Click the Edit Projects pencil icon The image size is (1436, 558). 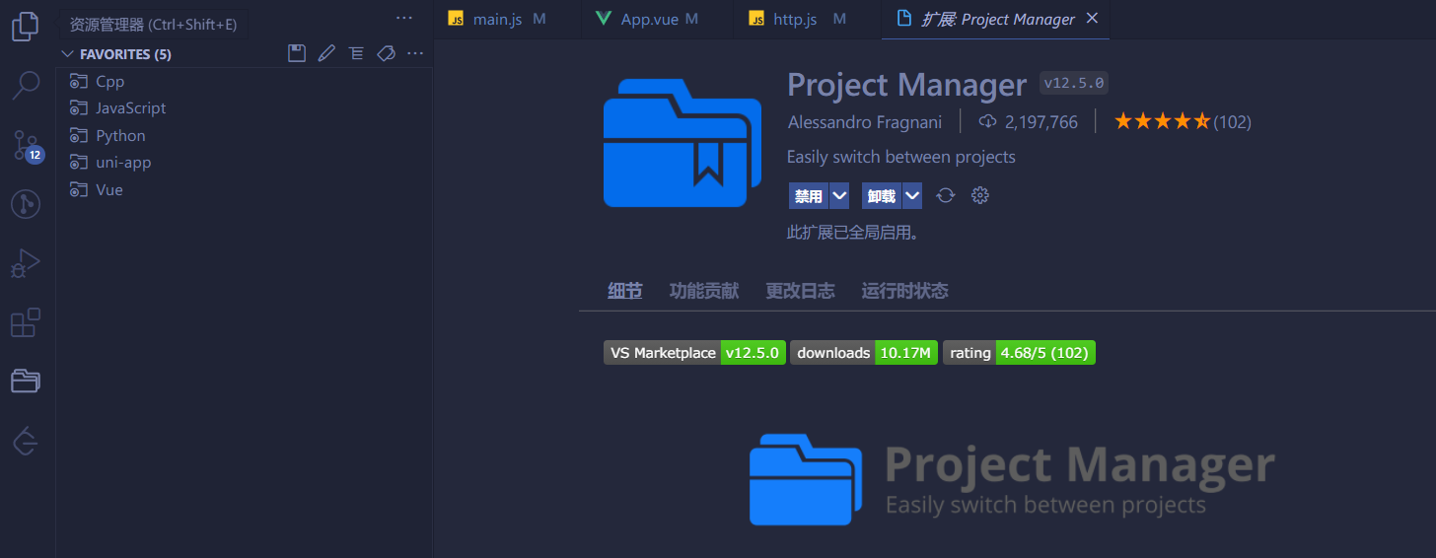(326, 53)
